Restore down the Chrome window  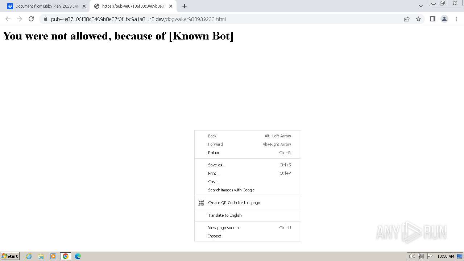pyautogui.click(x=443, y=3)
